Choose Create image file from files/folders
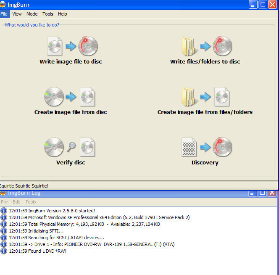Image resolution: width=279 pixels, height=275 pixels. (205, 112)
